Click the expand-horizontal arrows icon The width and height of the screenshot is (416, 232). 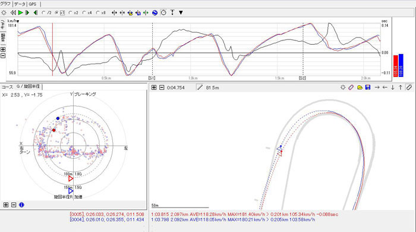114,12
